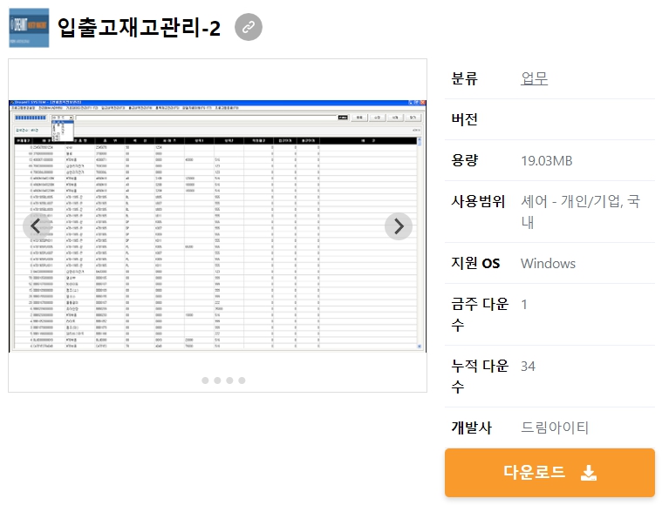The height and width of the screenshot is (505, 662).
Task: Show previous screenshot with left arrow
Action: click(37, 226)
